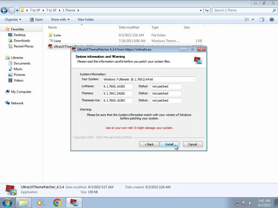Open the Windows Start button
The image size is (278, 208).
[7, 203]
